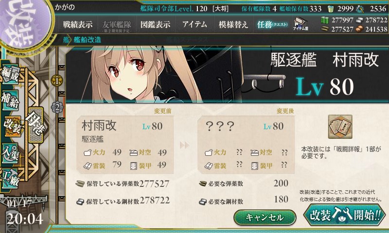Open 戦績表示 records menu
The width and height of the screenshot is (389, 233).
(78, 24)
